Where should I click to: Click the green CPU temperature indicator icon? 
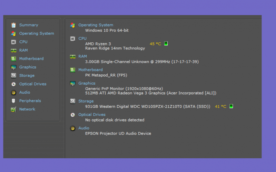(x=166, y=44)
